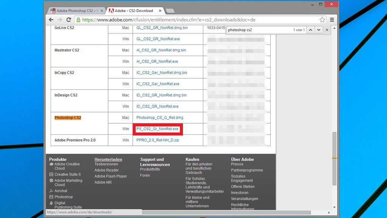
Task: Click the scroll down arrow of page scrollbar
Action: 334,207
